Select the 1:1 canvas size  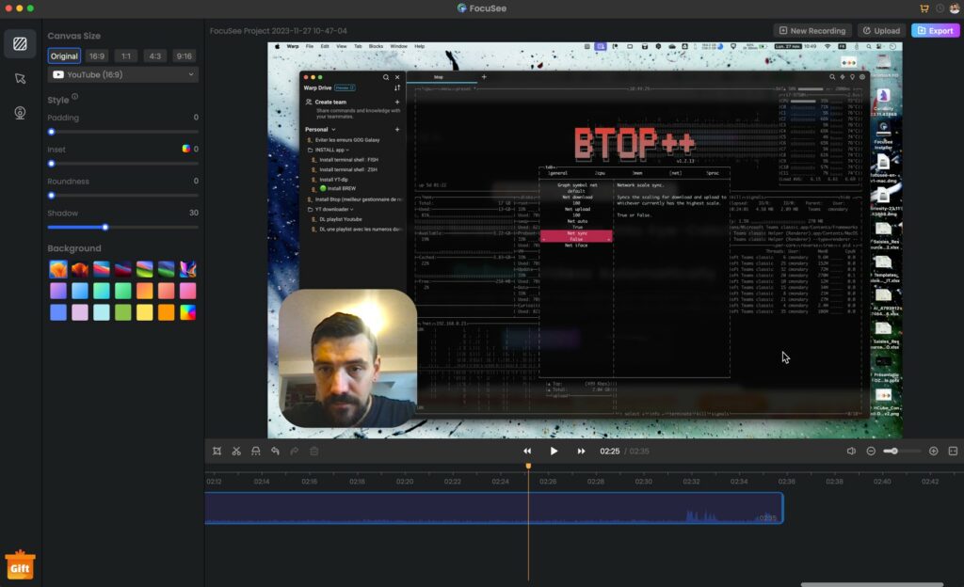[x=125, y=56]
